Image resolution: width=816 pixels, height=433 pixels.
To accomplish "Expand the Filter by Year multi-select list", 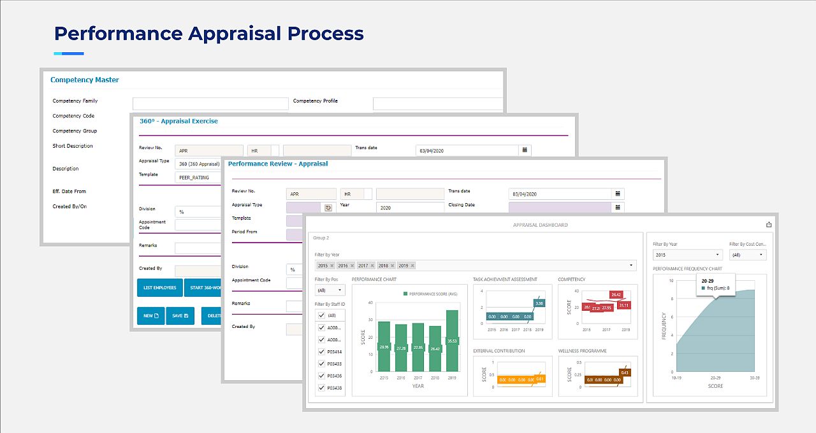I will coord(632,265).
